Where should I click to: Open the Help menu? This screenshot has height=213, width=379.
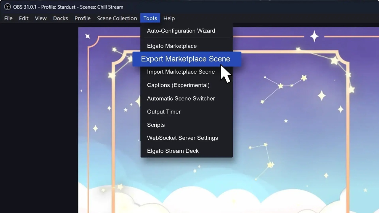click(x=169, y=18)
